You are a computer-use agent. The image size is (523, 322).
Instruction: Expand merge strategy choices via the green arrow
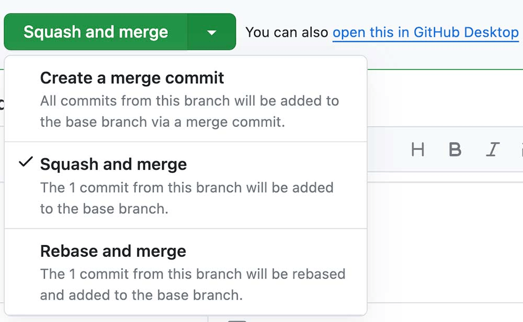pyautogui.click(x=211, y=31)
